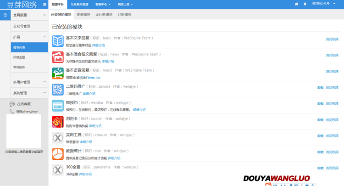Click the phone icon beside 旺旺zhangjicqy

pyautogui.click(x=11, y=111)
